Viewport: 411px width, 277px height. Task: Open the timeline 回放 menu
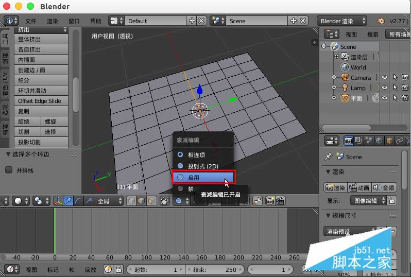pyautogui.click(x=91, y=269)
